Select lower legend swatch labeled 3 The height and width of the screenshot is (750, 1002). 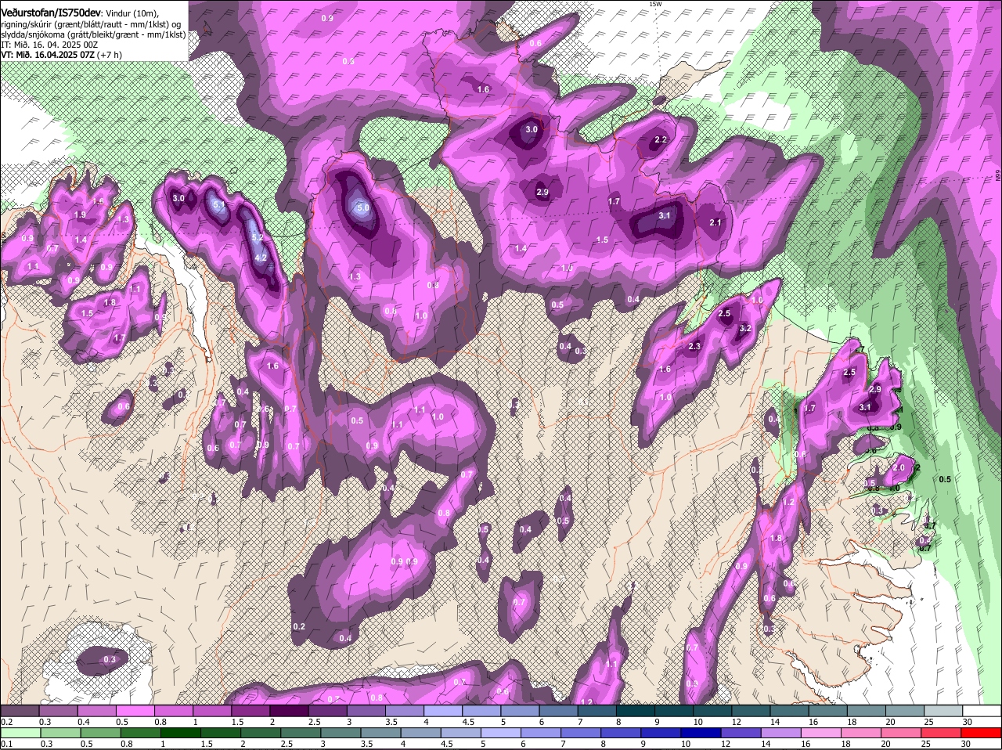[342, 733]
